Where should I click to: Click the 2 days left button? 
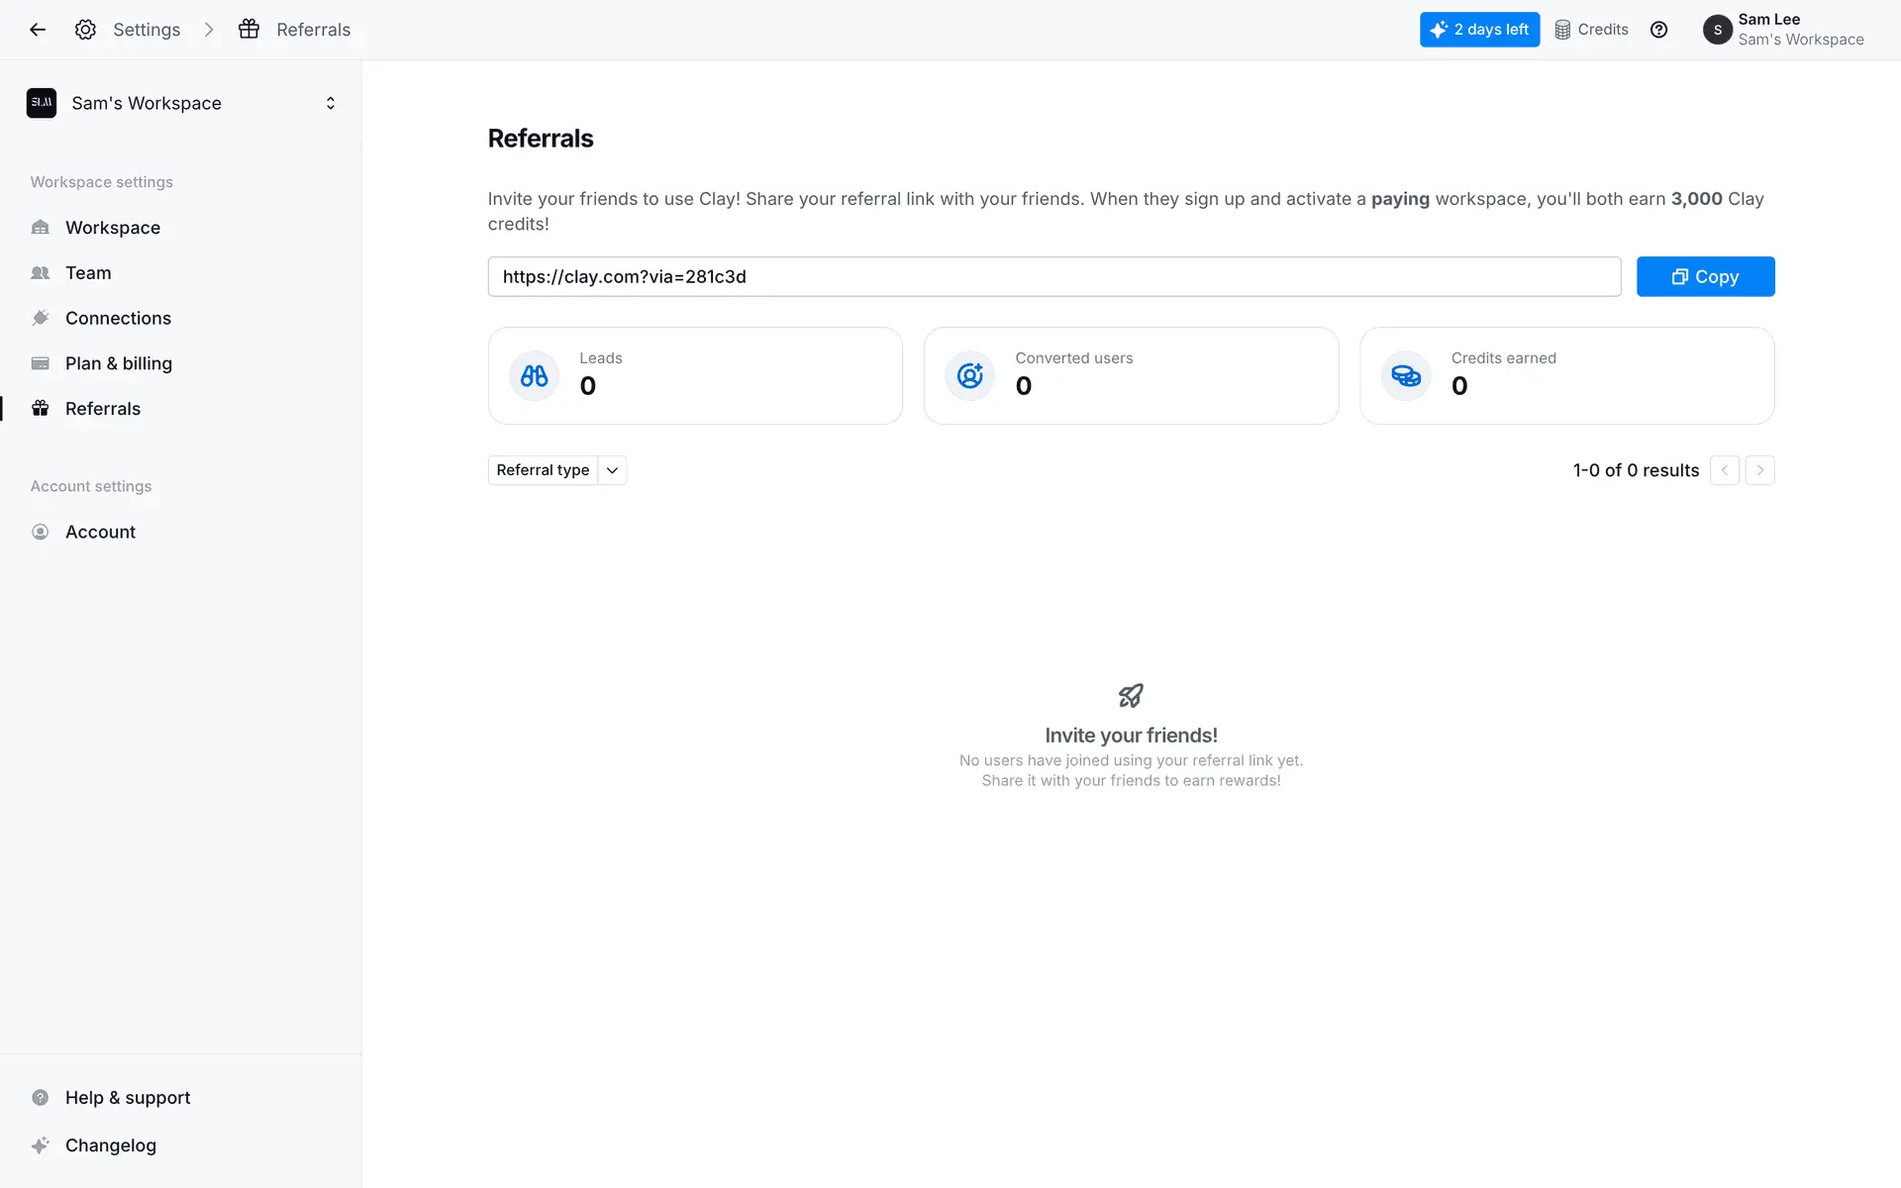click(x=1479, y=30)
